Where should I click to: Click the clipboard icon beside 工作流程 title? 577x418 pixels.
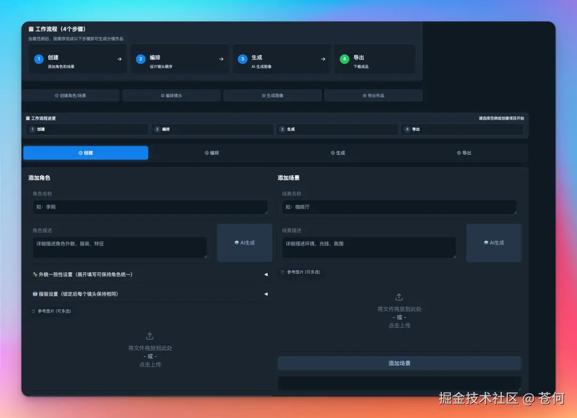click(31, 29)
